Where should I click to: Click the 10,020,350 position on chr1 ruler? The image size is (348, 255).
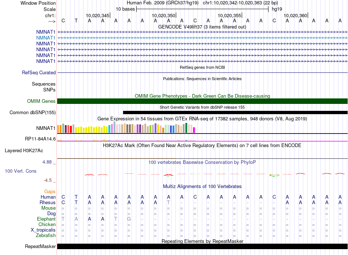point(164,16)
